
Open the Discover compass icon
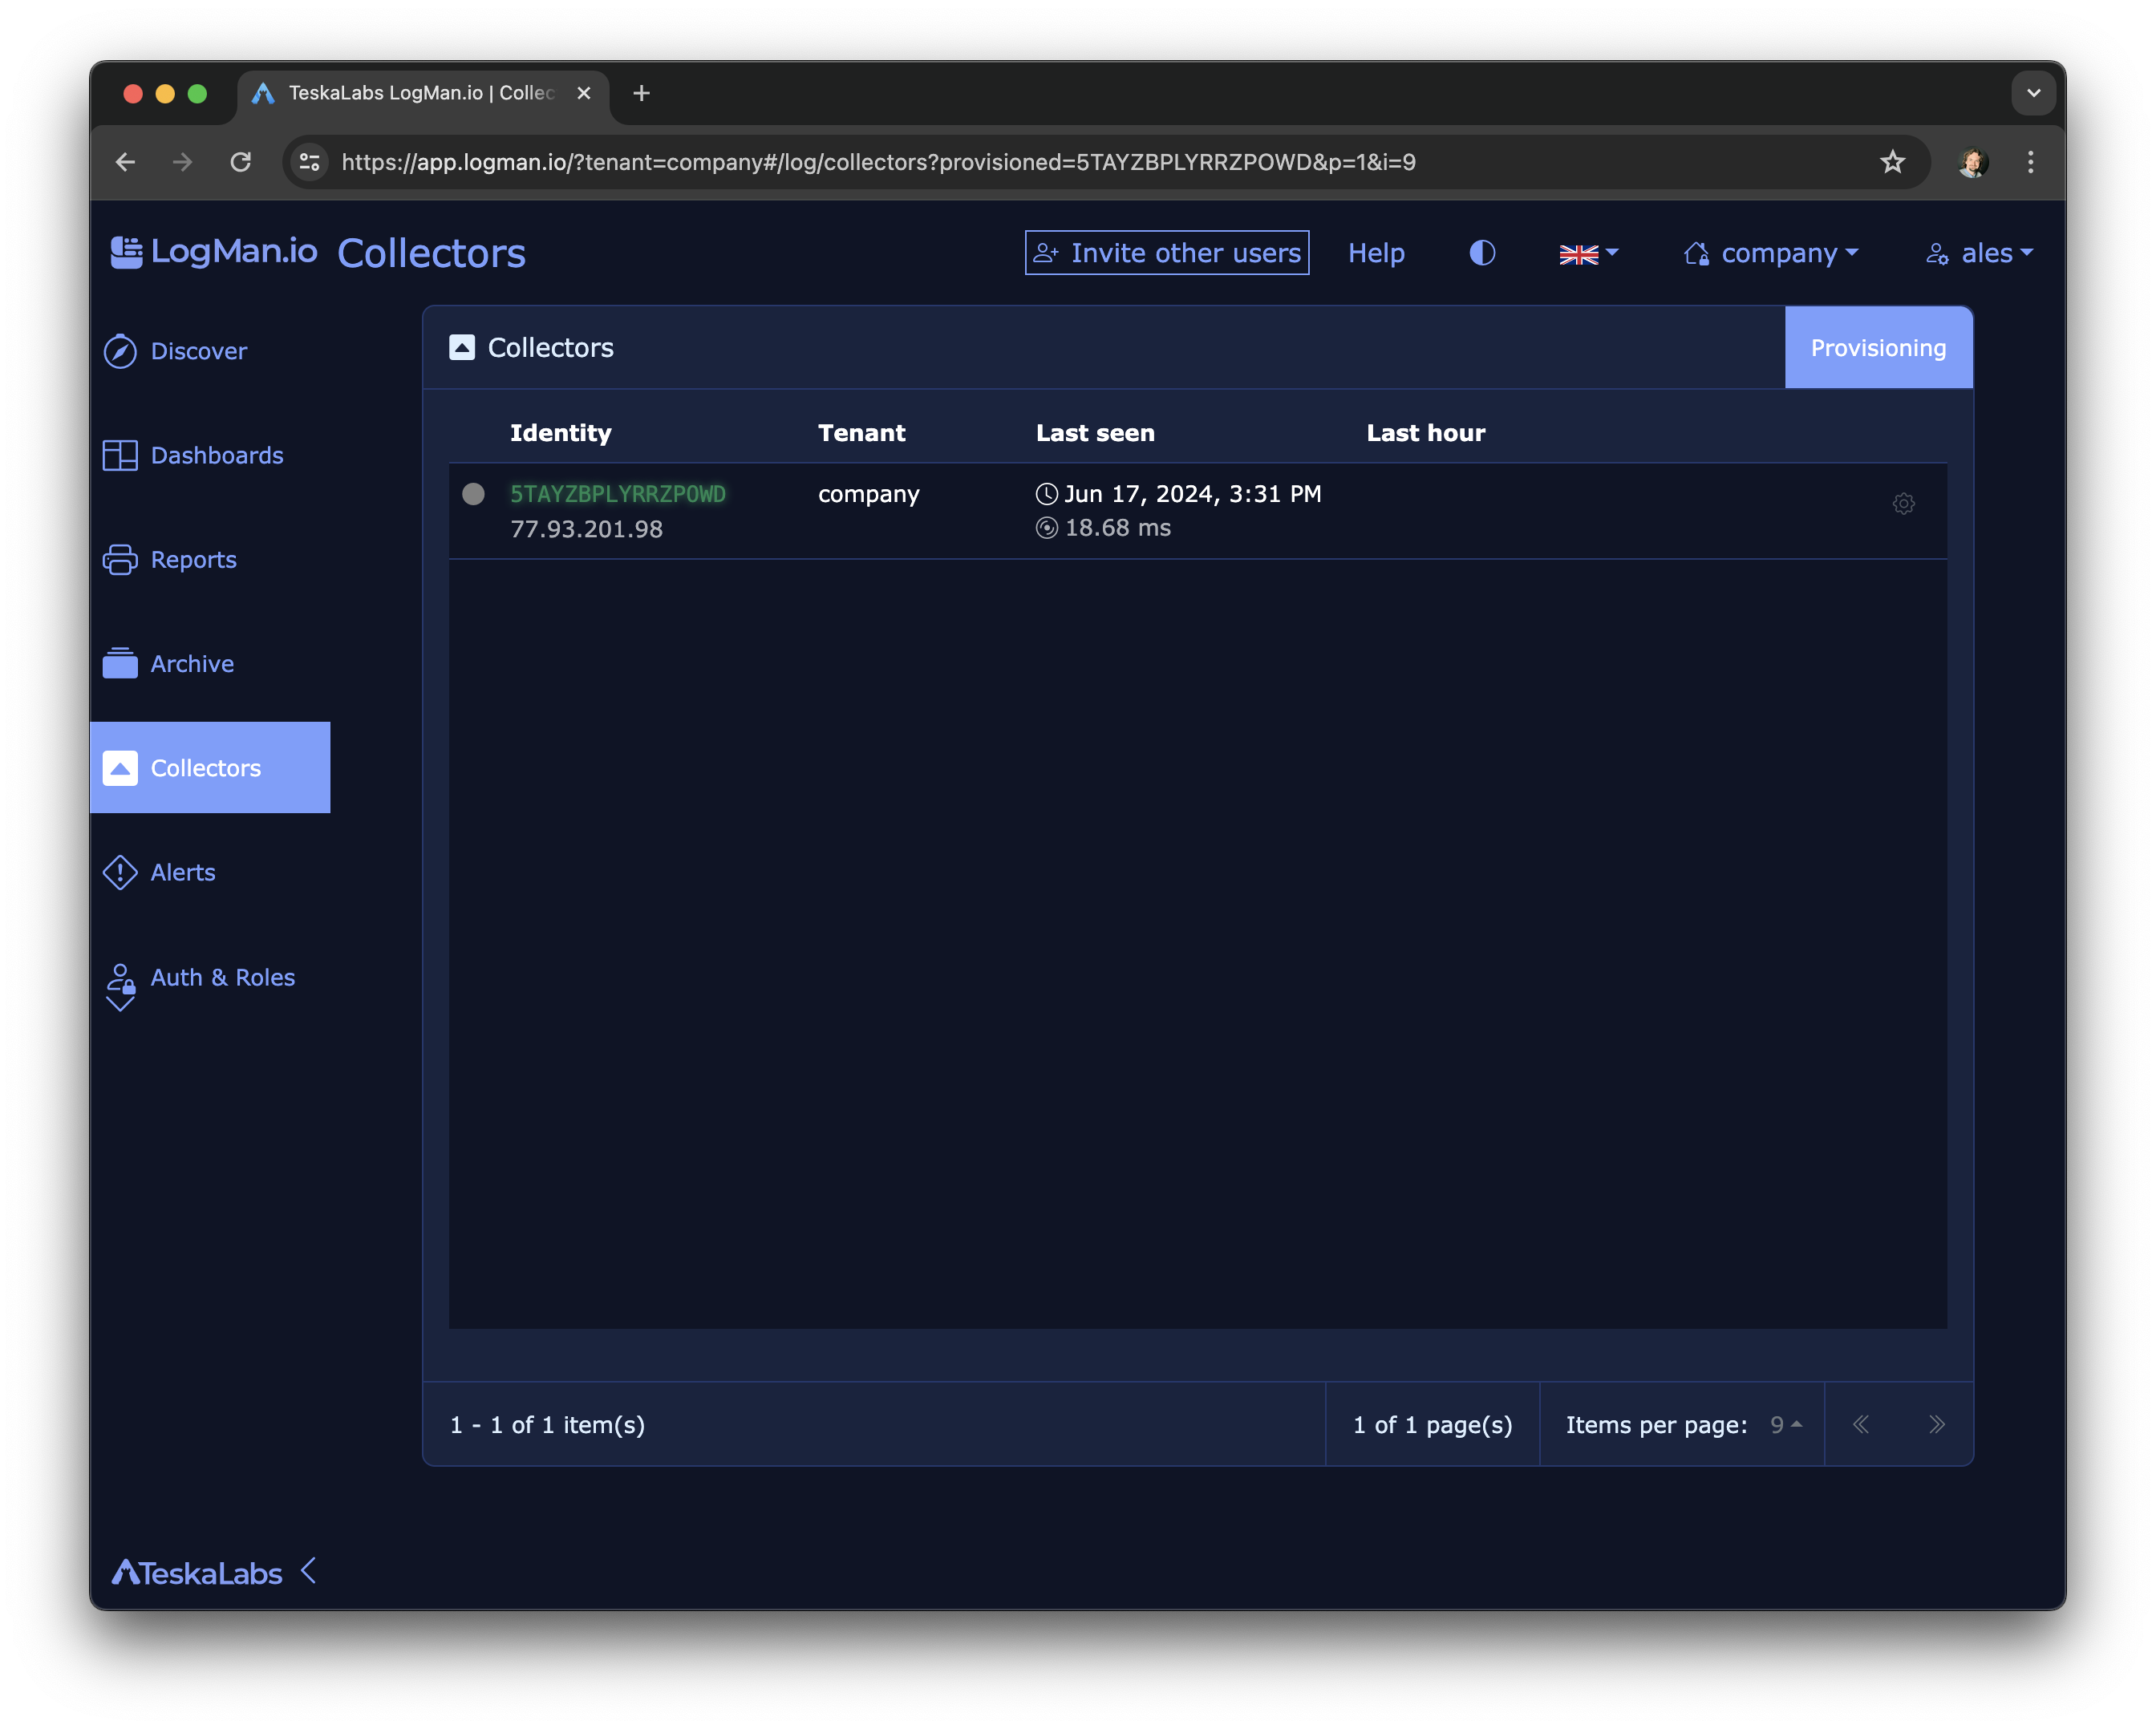(120, 351)
